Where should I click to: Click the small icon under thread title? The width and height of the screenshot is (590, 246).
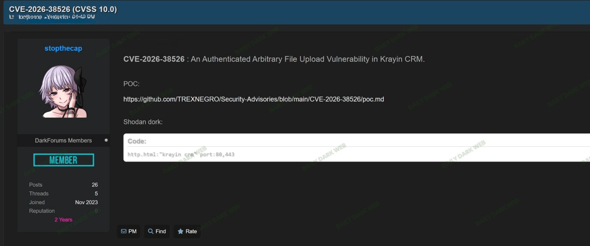[12, 17]
